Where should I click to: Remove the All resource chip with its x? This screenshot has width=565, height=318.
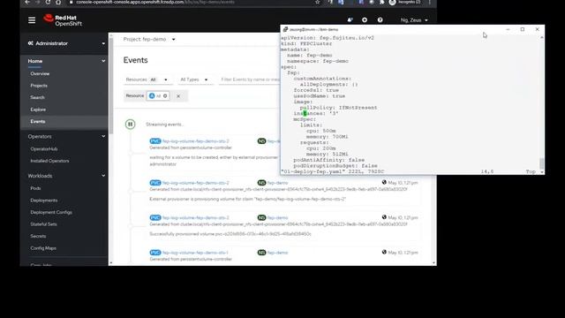point(165,96)
